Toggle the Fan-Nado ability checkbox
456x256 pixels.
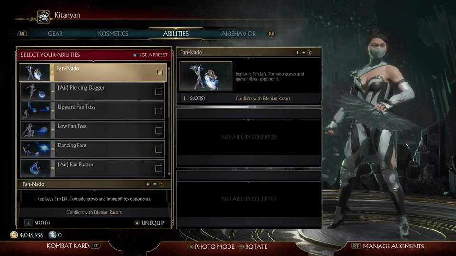[x=160, y=72]
